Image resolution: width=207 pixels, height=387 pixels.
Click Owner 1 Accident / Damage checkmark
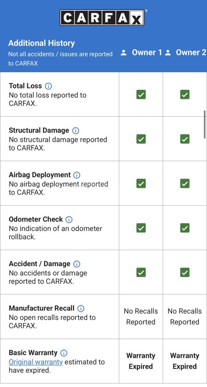click(x=141, y=272)
